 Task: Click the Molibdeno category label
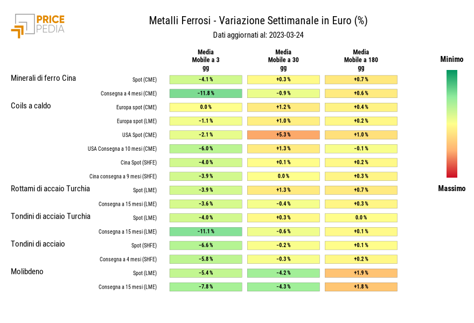(27, 271)
